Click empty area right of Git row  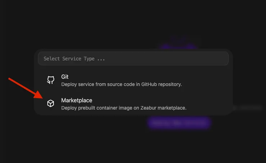pos(208,80)
